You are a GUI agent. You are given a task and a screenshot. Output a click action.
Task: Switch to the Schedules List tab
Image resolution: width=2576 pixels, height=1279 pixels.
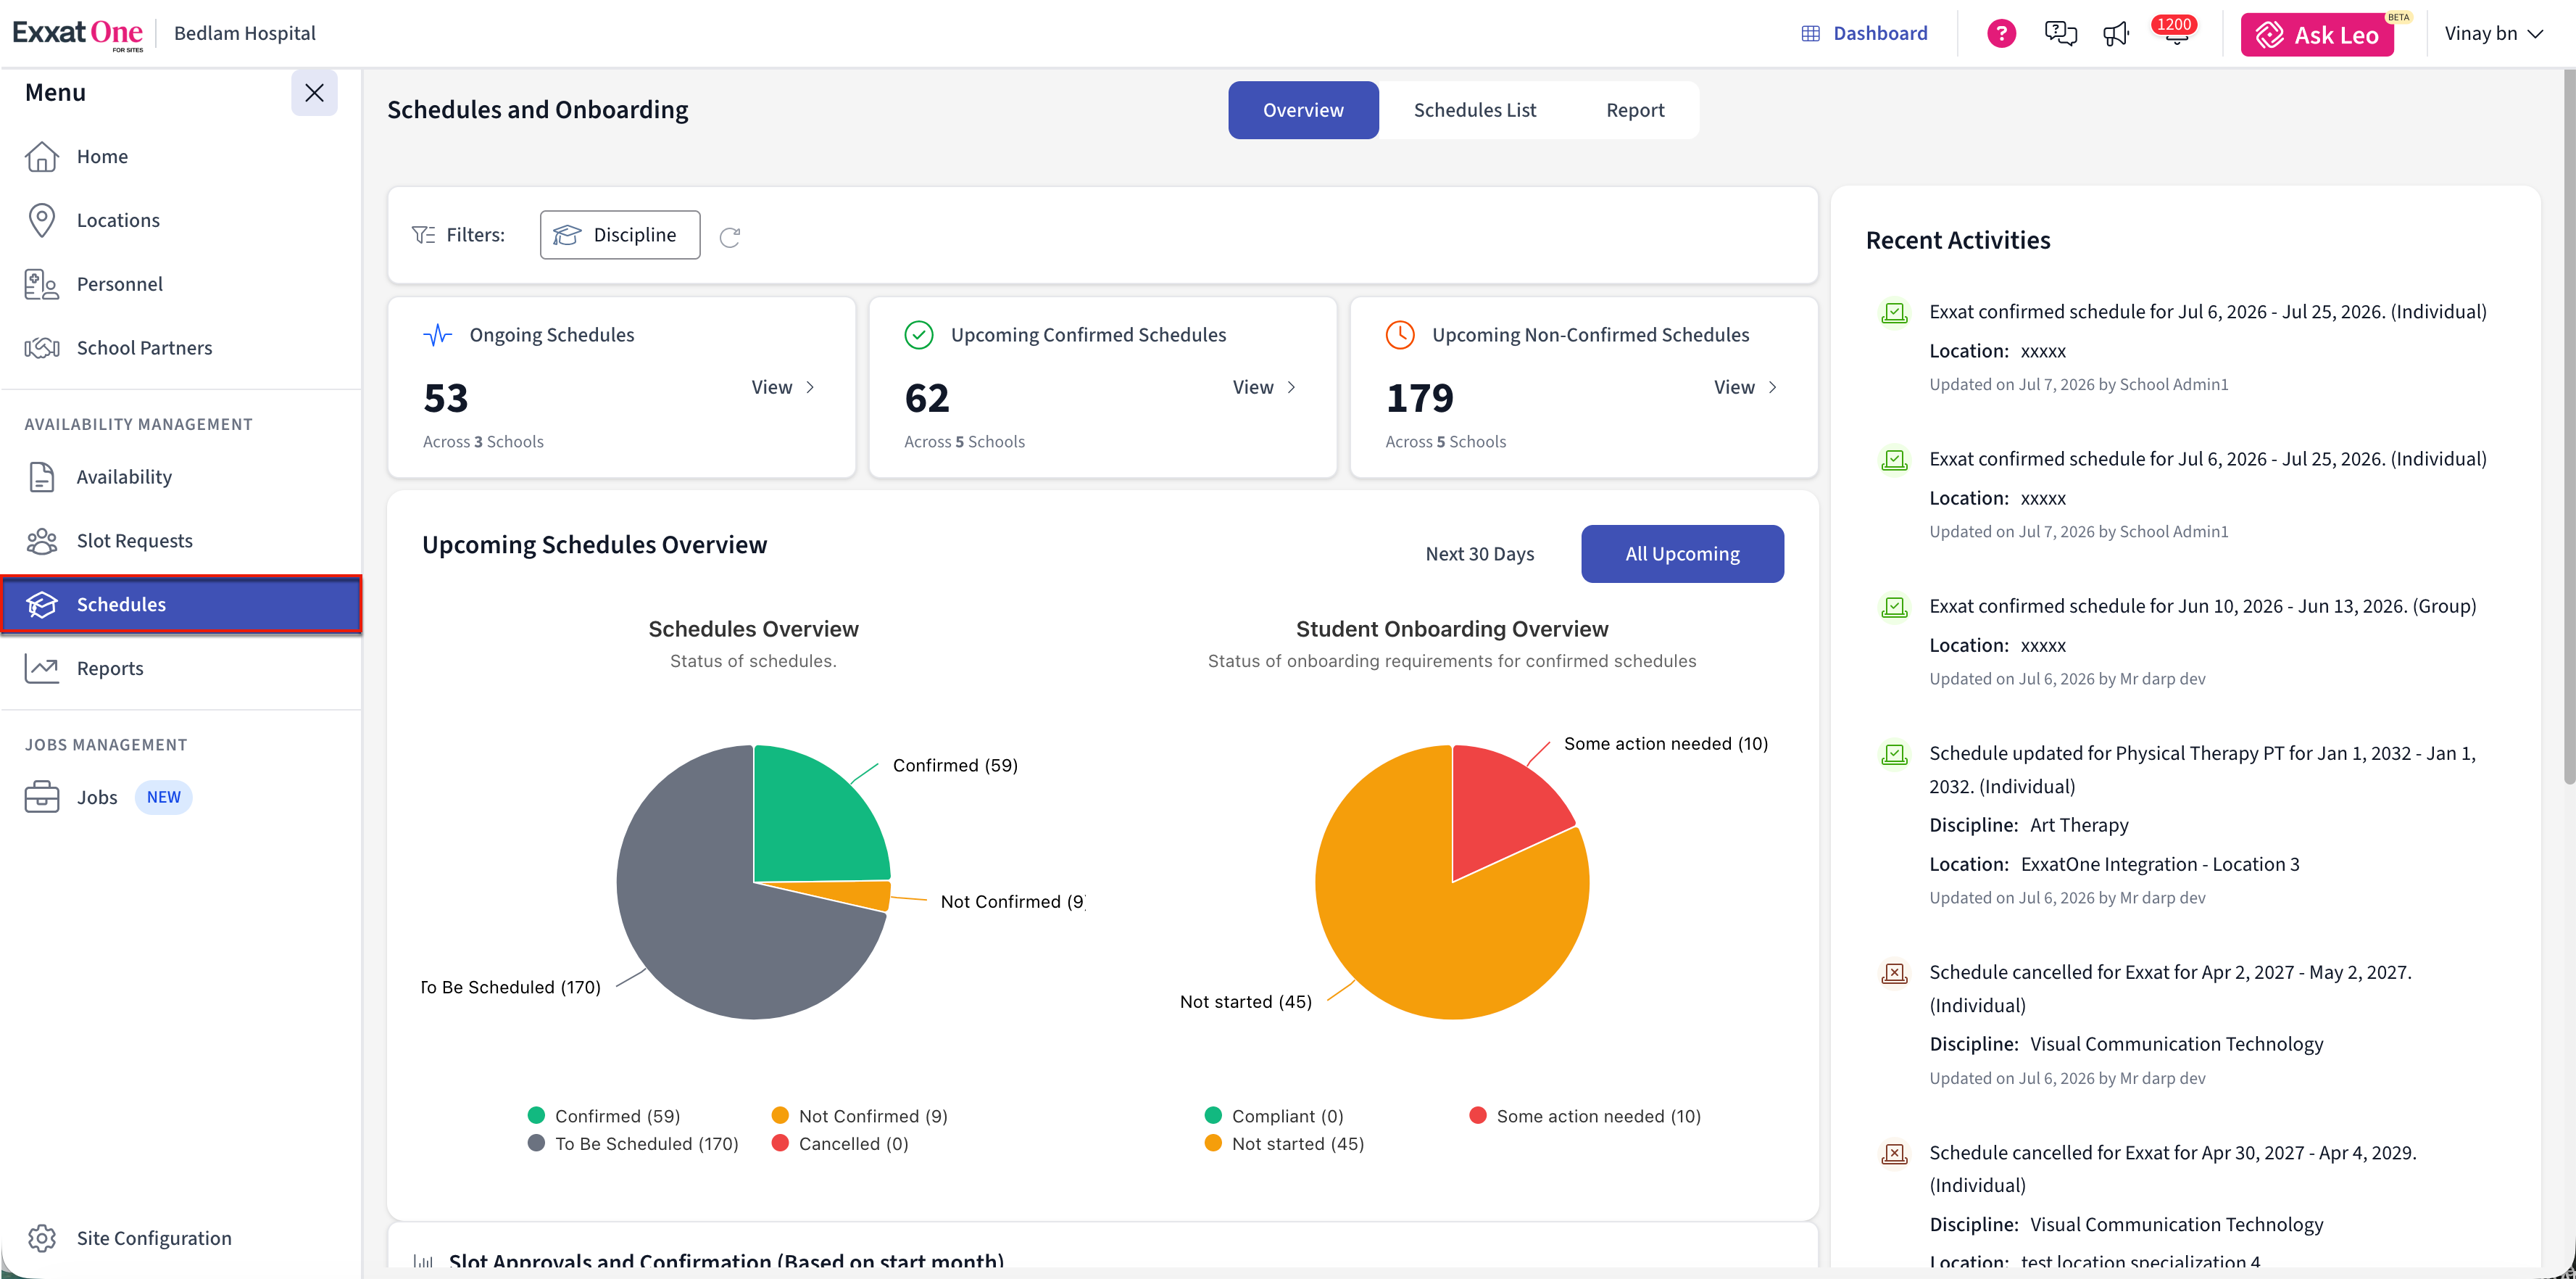pyautogui.click(x=1474, y=110)
